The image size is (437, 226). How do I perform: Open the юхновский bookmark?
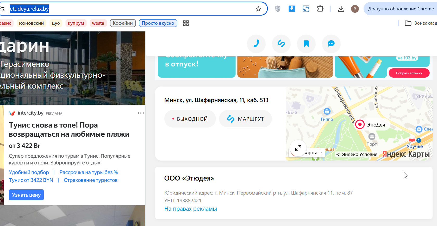pyautogui.click(x=32, y=23)
